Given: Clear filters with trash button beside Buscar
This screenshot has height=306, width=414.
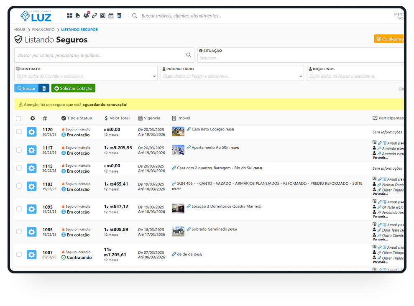Looking at the screenshot, I should [44, 88].
